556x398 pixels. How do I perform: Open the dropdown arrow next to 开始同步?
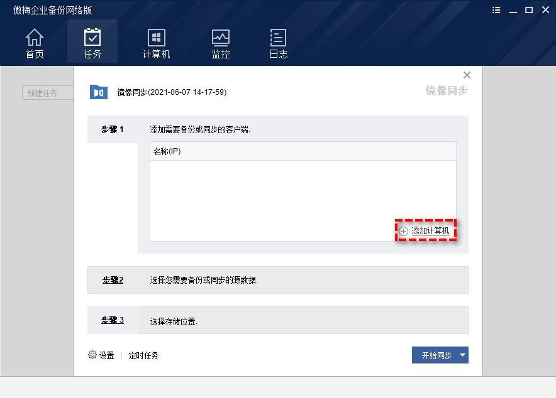[x=463, y=355]
